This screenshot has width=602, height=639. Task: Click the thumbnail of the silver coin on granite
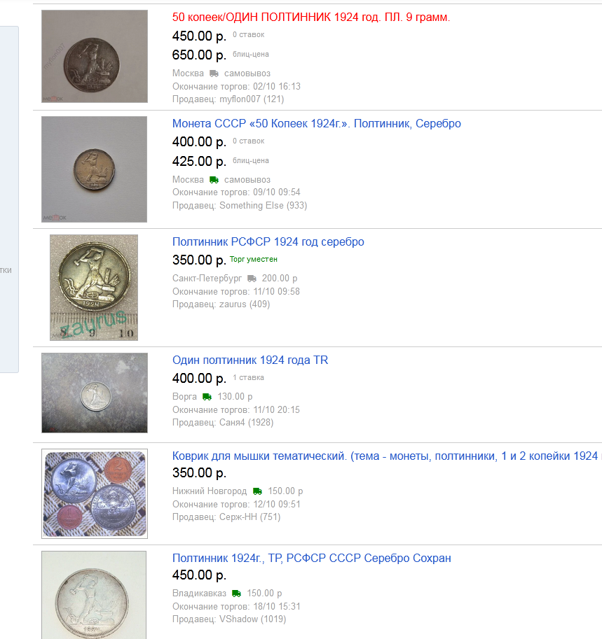pos(95,393)
